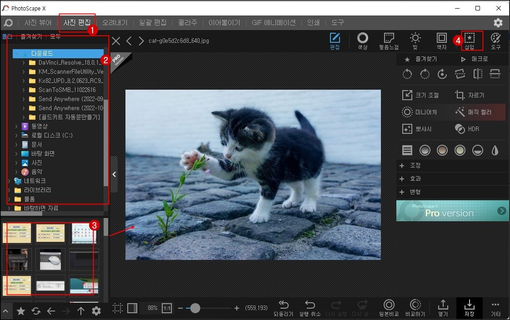Click the zoom in plus button
510x320 pixels.
(x=237, y=308)
